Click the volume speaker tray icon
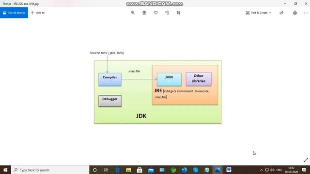 tap(272, 170)
